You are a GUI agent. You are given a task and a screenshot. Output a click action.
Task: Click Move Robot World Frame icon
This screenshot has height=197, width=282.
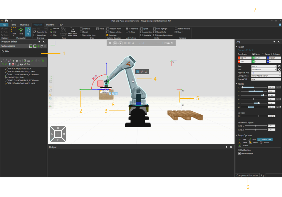(x=73, y=31)
